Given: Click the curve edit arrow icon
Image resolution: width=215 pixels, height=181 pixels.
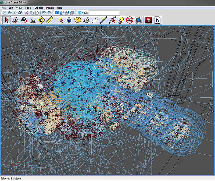Looking at the screenshot, I should 112,20.
